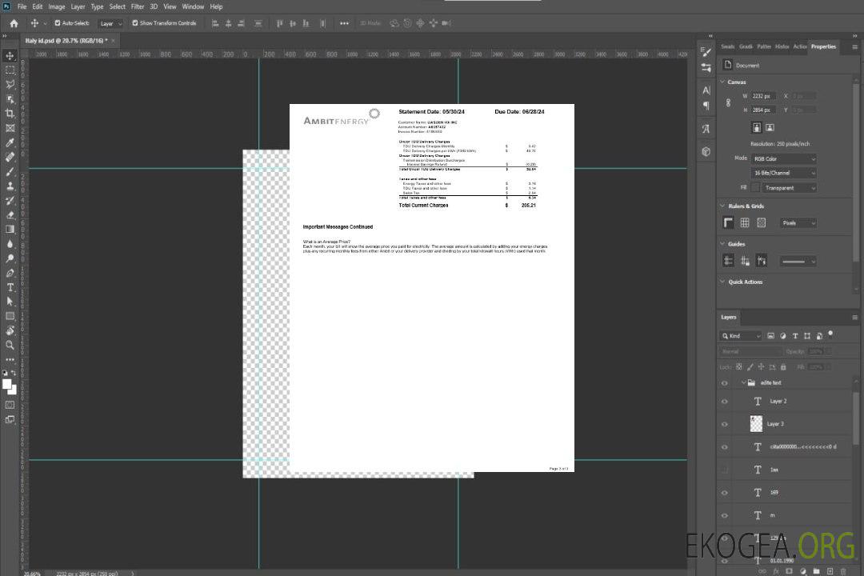Click the canvas width input field
864x576 pixels.
pos(764,96)
